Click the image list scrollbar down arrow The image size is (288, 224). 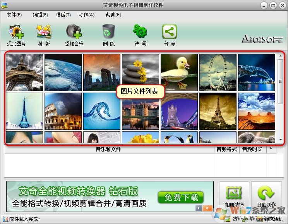[x=281, y=140]
